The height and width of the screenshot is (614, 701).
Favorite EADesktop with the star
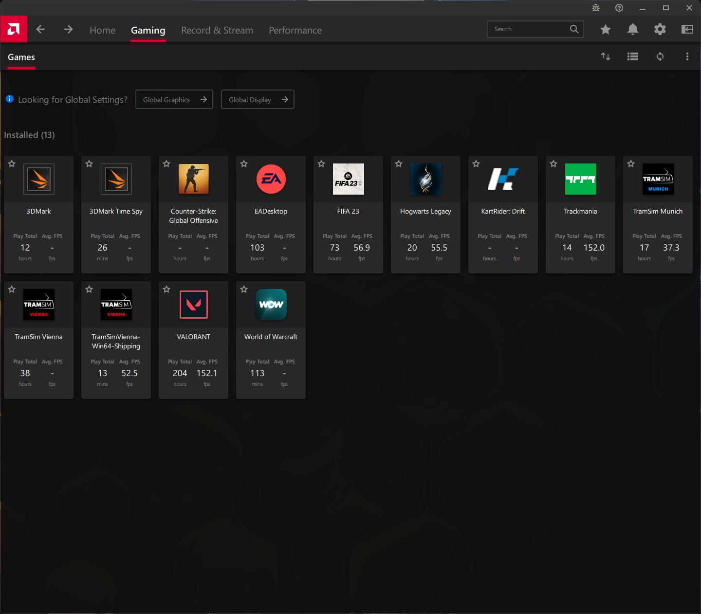click(x=244, y=164)
